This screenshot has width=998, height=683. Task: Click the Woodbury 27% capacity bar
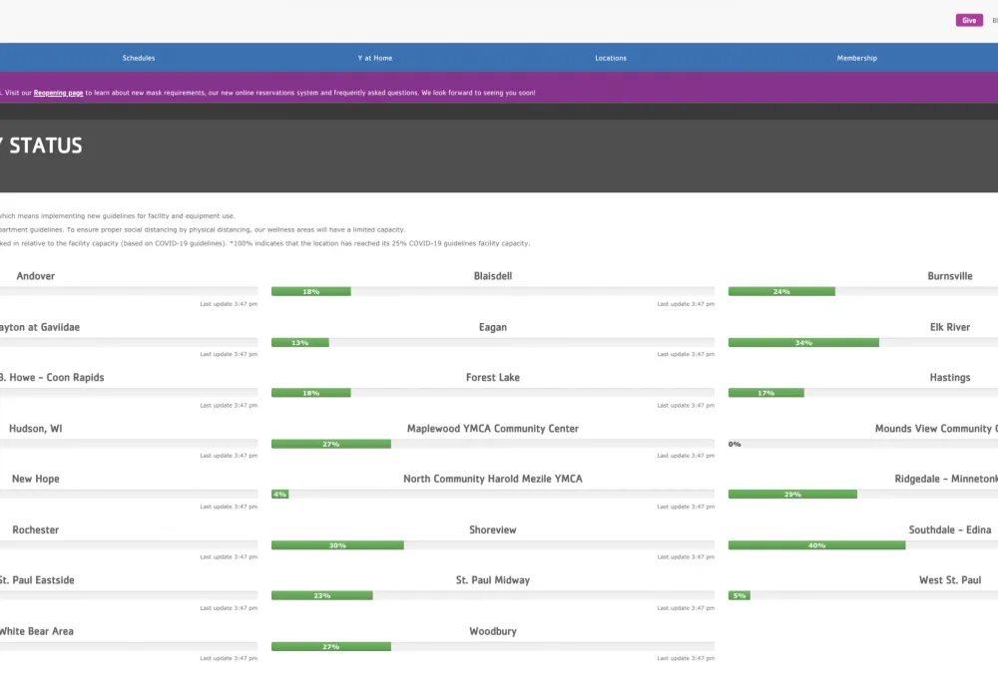331,647
